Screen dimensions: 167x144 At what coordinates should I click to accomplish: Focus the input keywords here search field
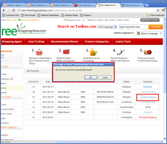133,27
